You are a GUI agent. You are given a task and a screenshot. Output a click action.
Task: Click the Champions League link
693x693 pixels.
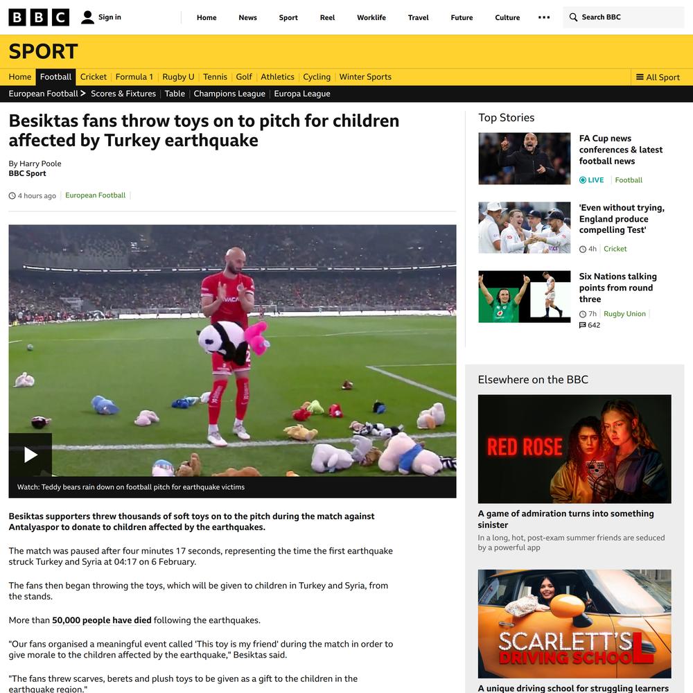coord(229,94)
